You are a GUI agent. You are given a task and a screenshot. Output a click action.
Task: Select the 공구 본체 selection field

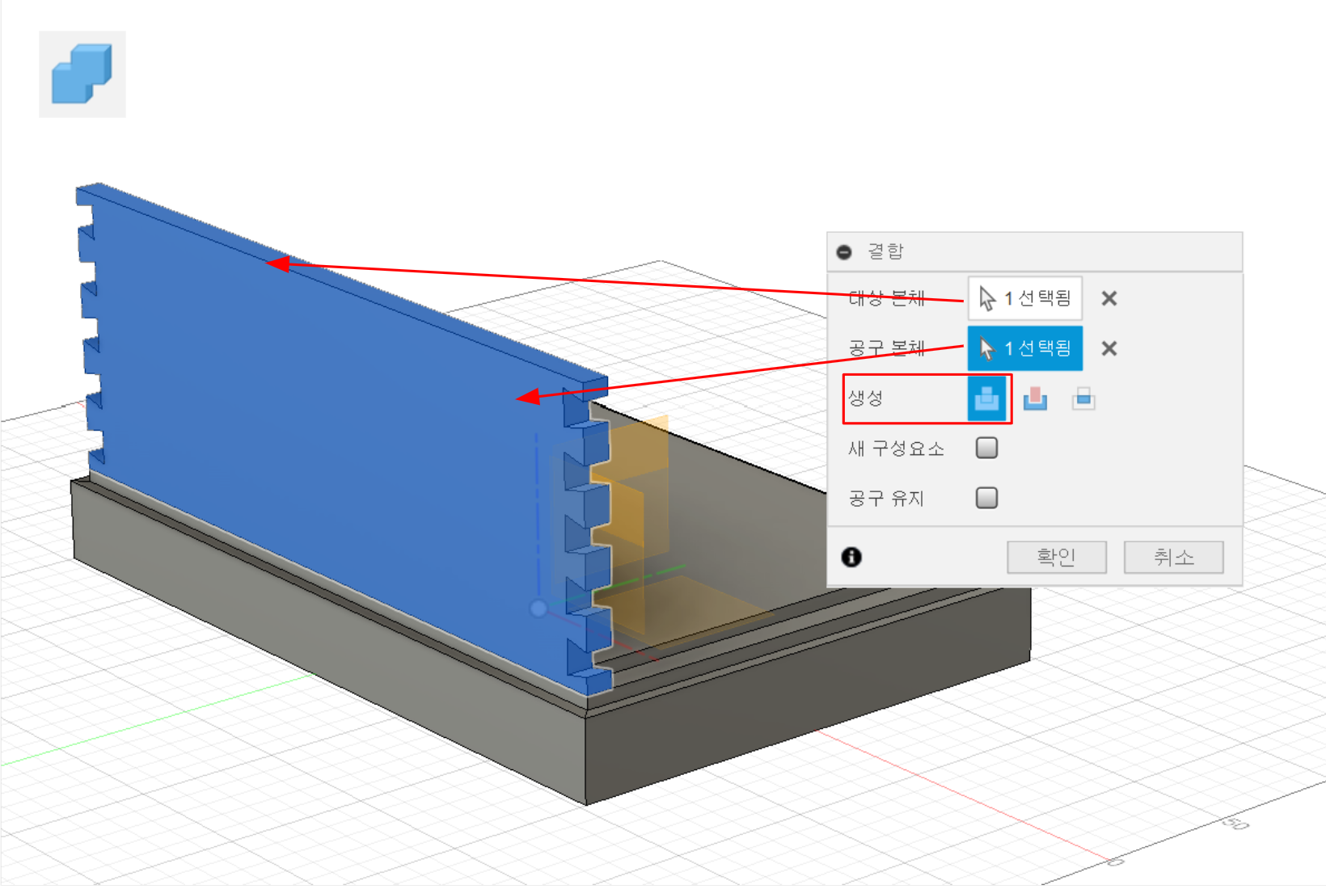tap(1024, 348)
